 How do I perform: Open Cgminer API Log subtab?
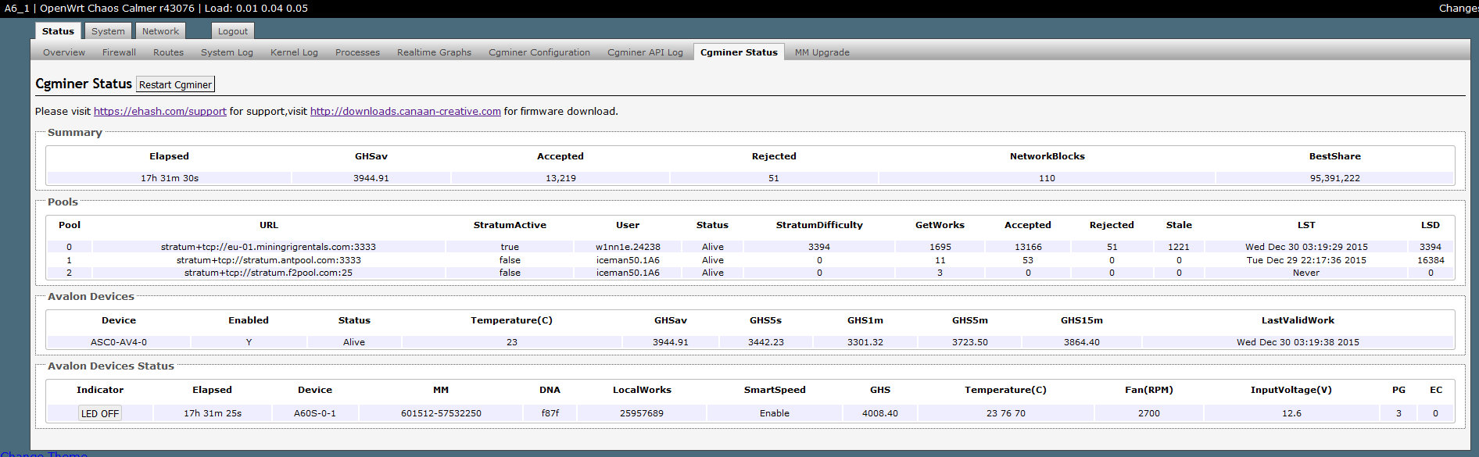click(x=645, y=52)
